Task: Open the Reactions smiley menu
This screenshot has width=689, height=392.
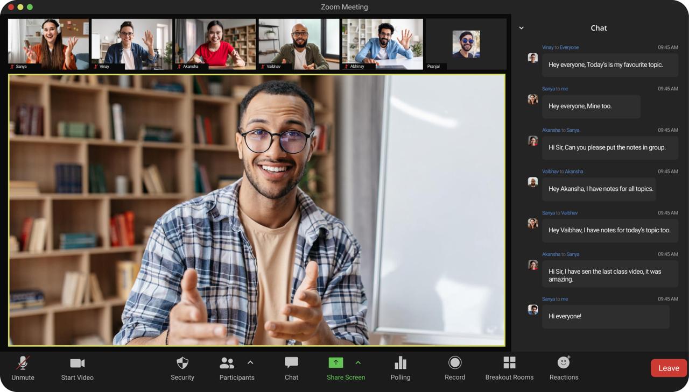Action: pos(564,368)
